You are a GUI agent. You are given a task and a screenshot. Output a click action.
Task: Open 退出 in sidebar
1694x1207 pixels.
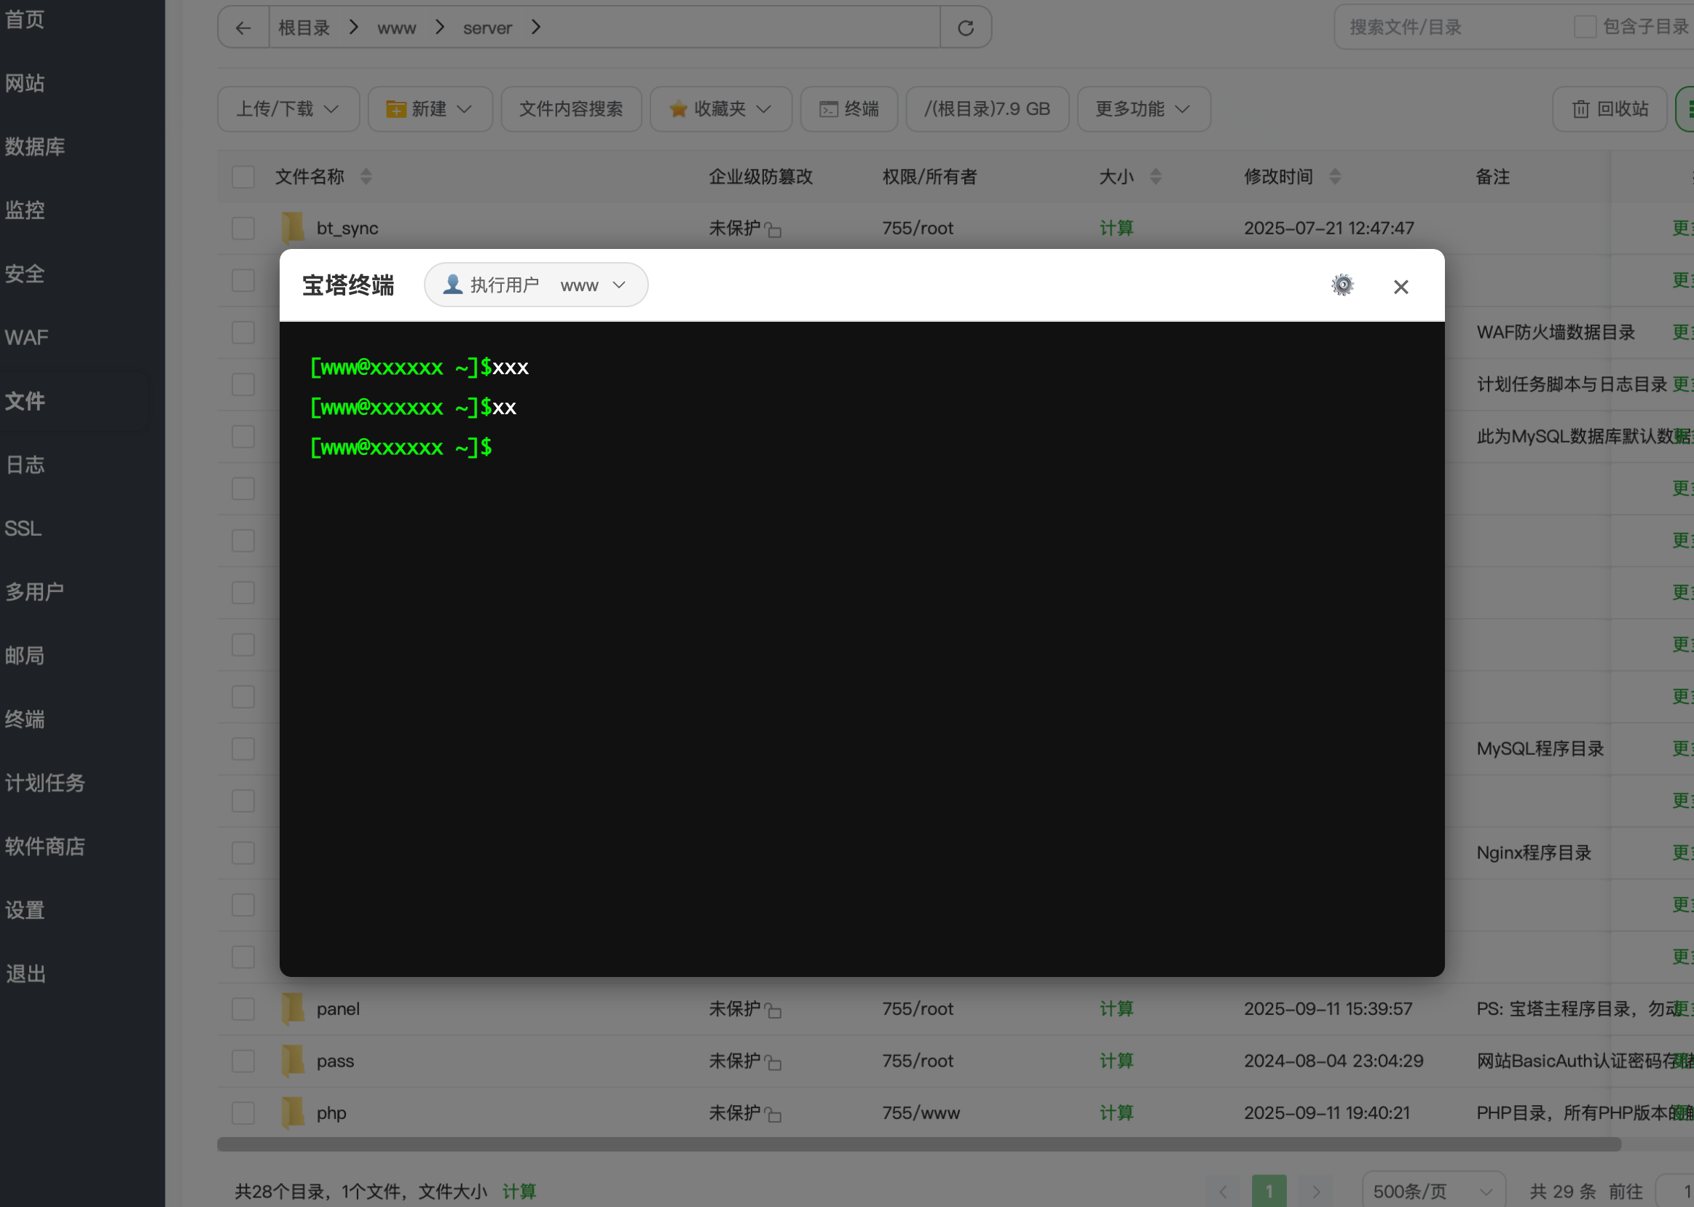(26, 973)
